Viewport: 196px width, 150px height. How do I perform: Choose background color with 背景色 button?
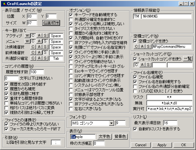pyautogui.click(x=120, y=136)
